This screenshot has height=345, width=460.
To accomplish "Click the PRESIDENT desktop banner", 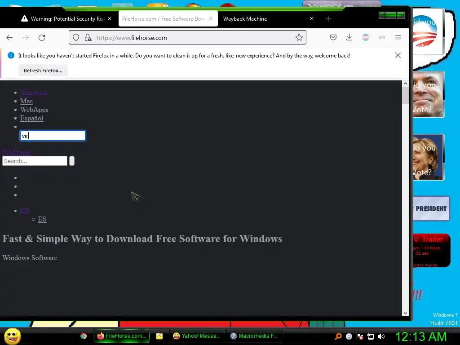I will click(431, 208).
